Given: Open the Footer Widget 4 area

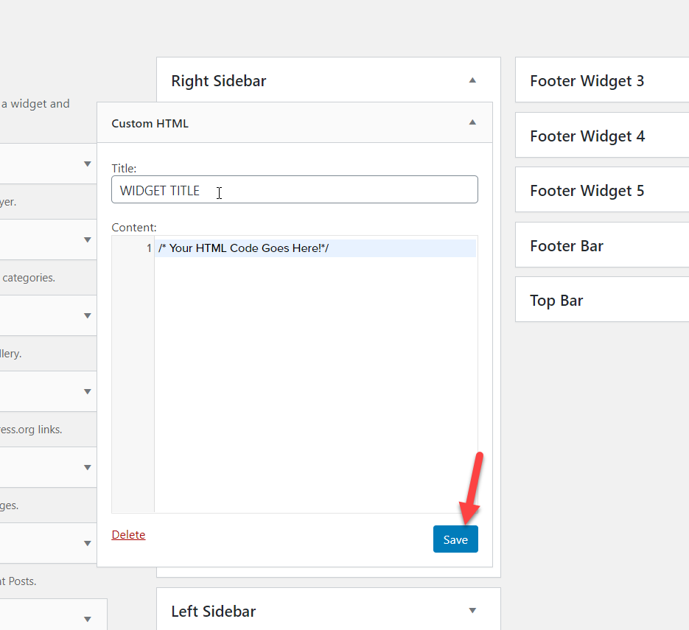Looking at the screenshot, I should click(x=602, y=136).
